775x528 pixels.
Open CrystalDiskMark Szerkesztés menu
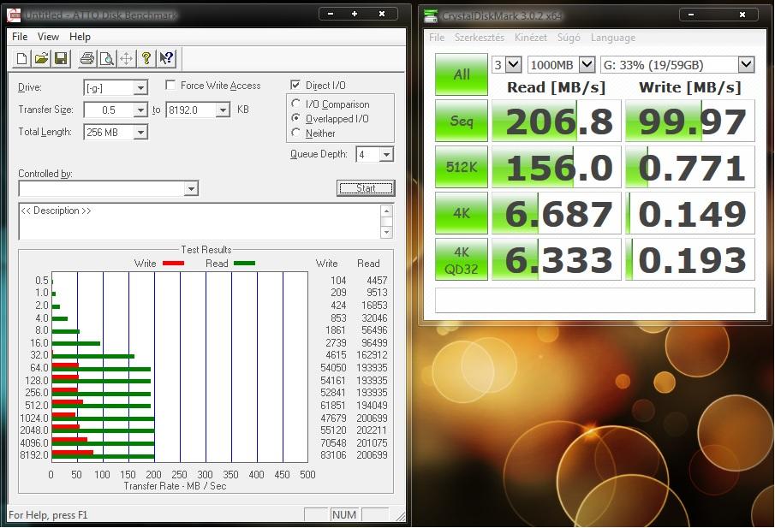coord(480,38)
